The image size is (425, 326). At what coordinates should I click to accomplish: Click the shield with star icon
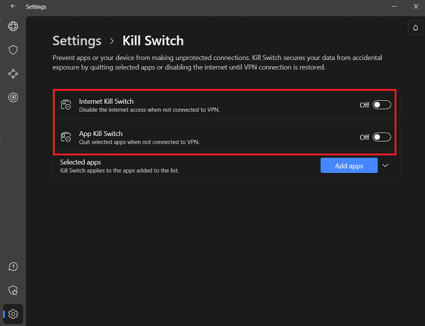point(13,291)
